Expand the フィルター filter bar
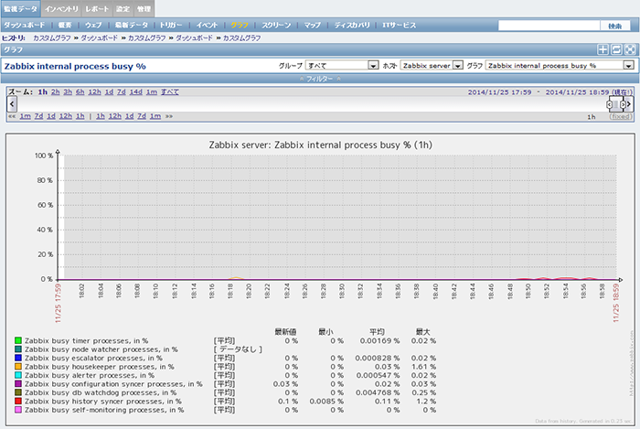This screenshot has height=429, width=640. click(320, 79)
